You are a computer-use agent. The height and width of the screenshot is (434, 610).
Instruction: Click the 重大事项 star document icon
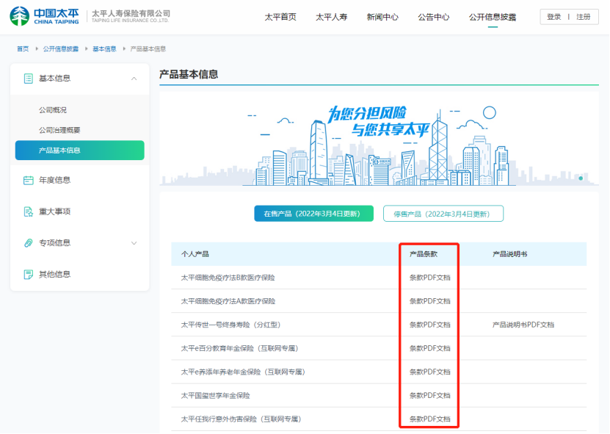coord(29,211)
